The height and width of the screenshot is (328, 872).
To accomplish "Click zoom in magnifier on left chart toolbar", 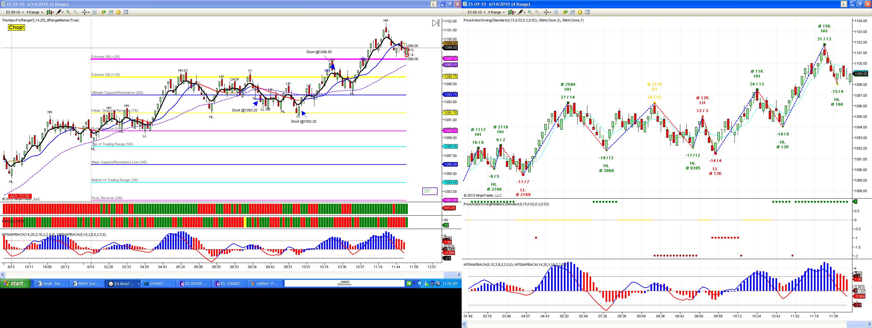I will (68, 12).
